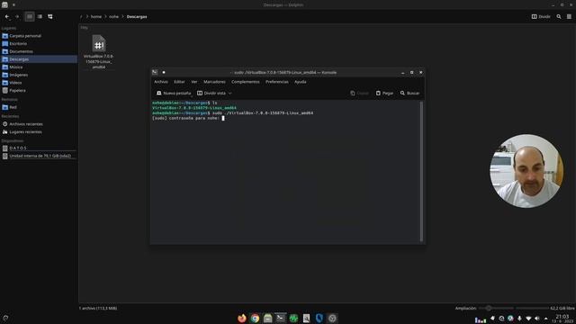Go back in Dolphin file manager
The height and width of the screenshot is (324, 576).
pyautogui.click(x=7, y=16)
